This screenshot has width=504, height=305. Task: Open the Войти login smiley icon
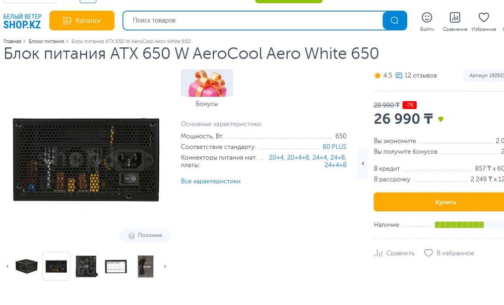click(x=427, y=18)
